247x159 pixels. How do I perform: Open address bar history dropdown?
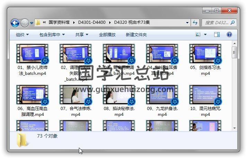(187, 23)
